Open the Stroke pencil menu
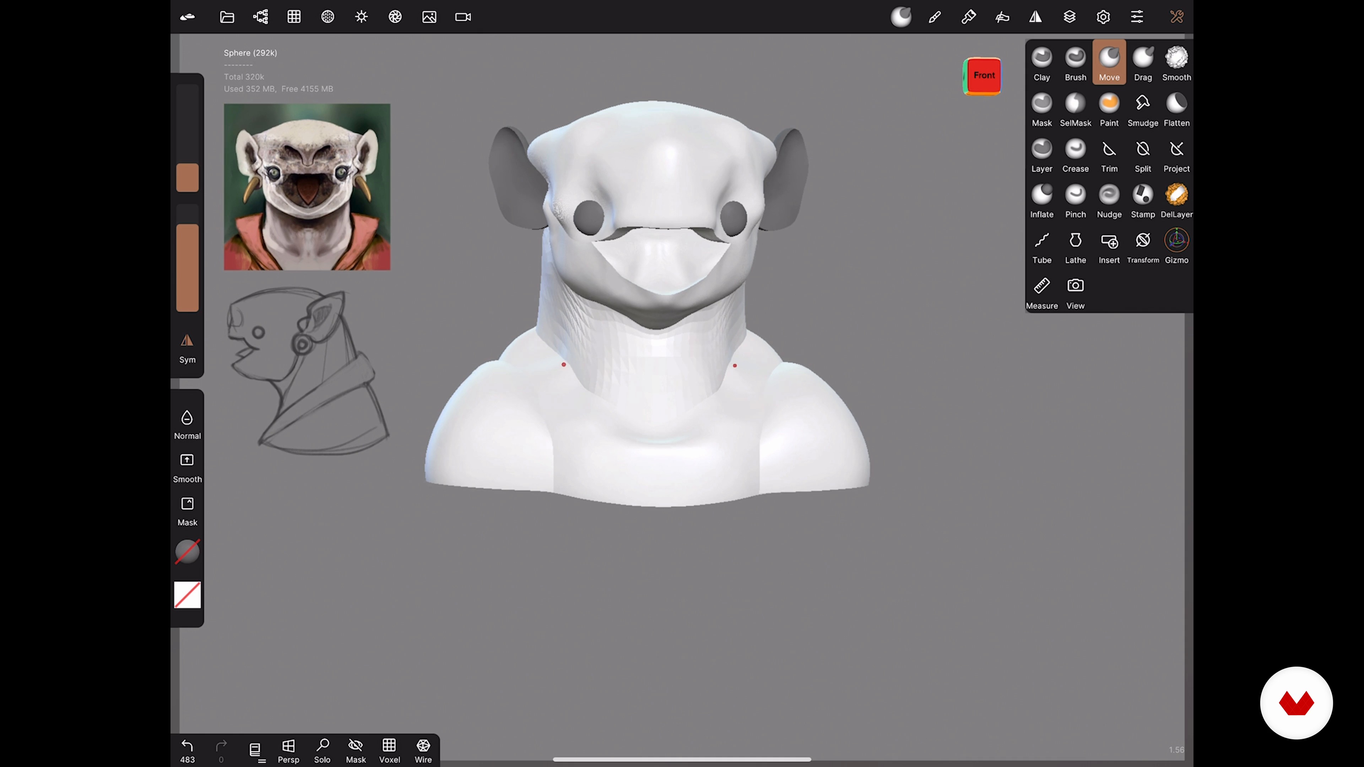The height and width of the screenshot is (767, 1364). pos(935,17)
